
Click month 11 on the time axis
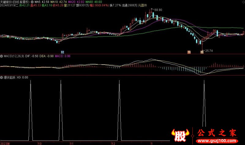coord(72,143)
